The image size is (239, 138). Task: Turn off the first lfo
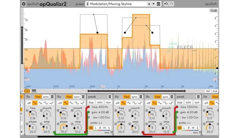coord(29,103)
